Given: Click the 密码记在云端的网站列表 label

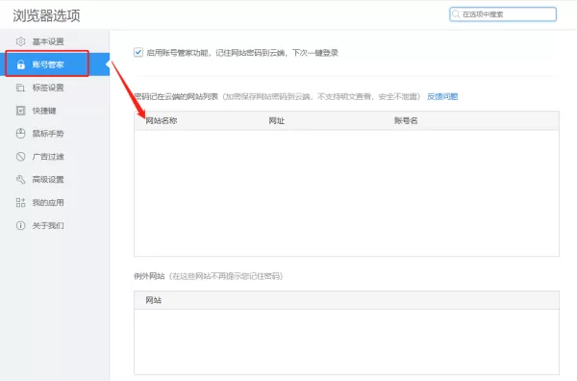Looking at the screenshot, I should (176, 96).
